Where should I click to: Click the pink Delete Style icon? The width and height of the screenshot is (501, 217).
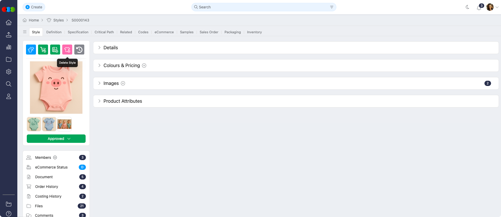(x=67, y=50)
